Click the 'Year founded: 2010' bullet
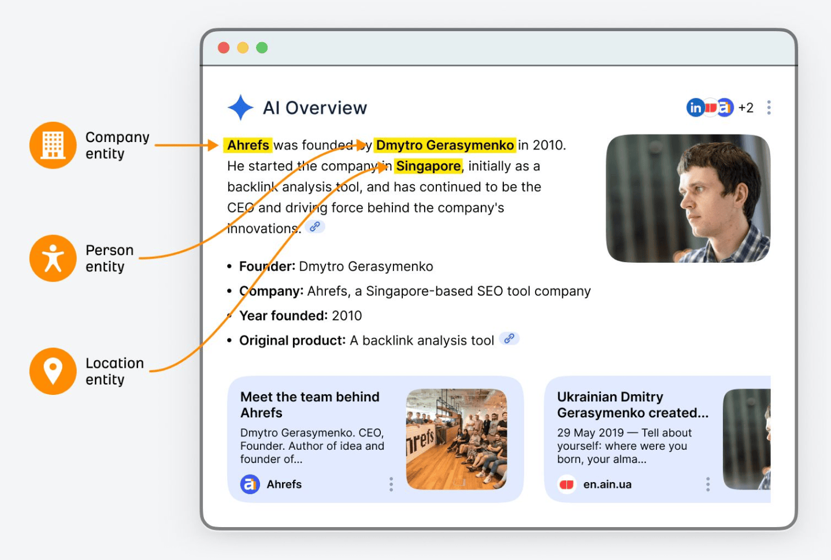Screen dimensions: 831x560 tap(301, 316)
